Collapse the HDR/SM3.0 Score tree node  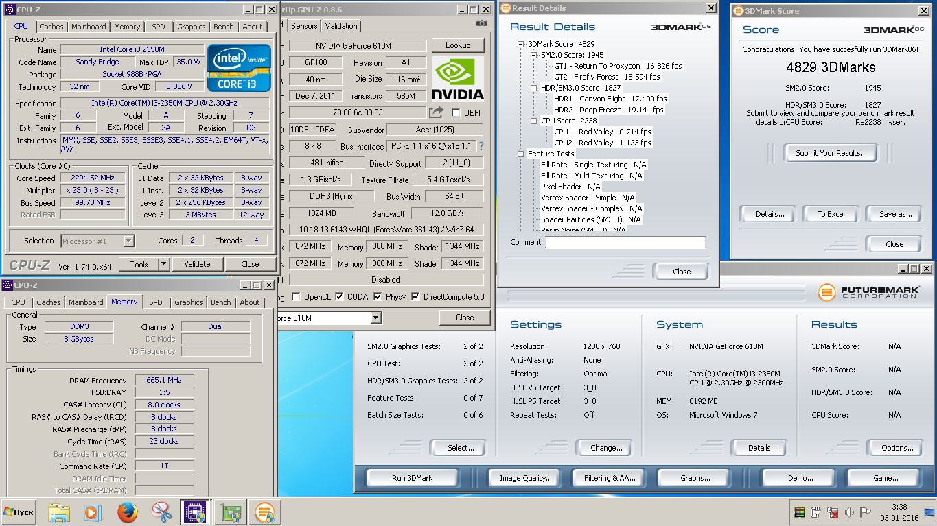coord(534,88)
